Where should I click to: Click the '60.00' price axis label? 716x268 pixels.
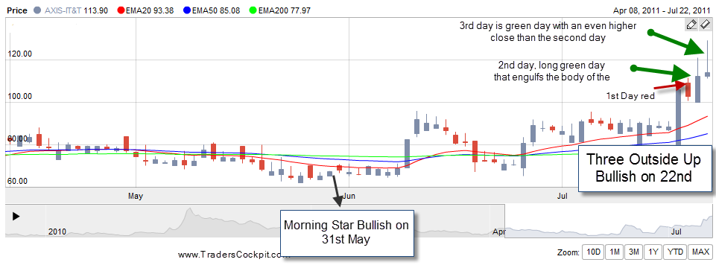coord(18,181)
